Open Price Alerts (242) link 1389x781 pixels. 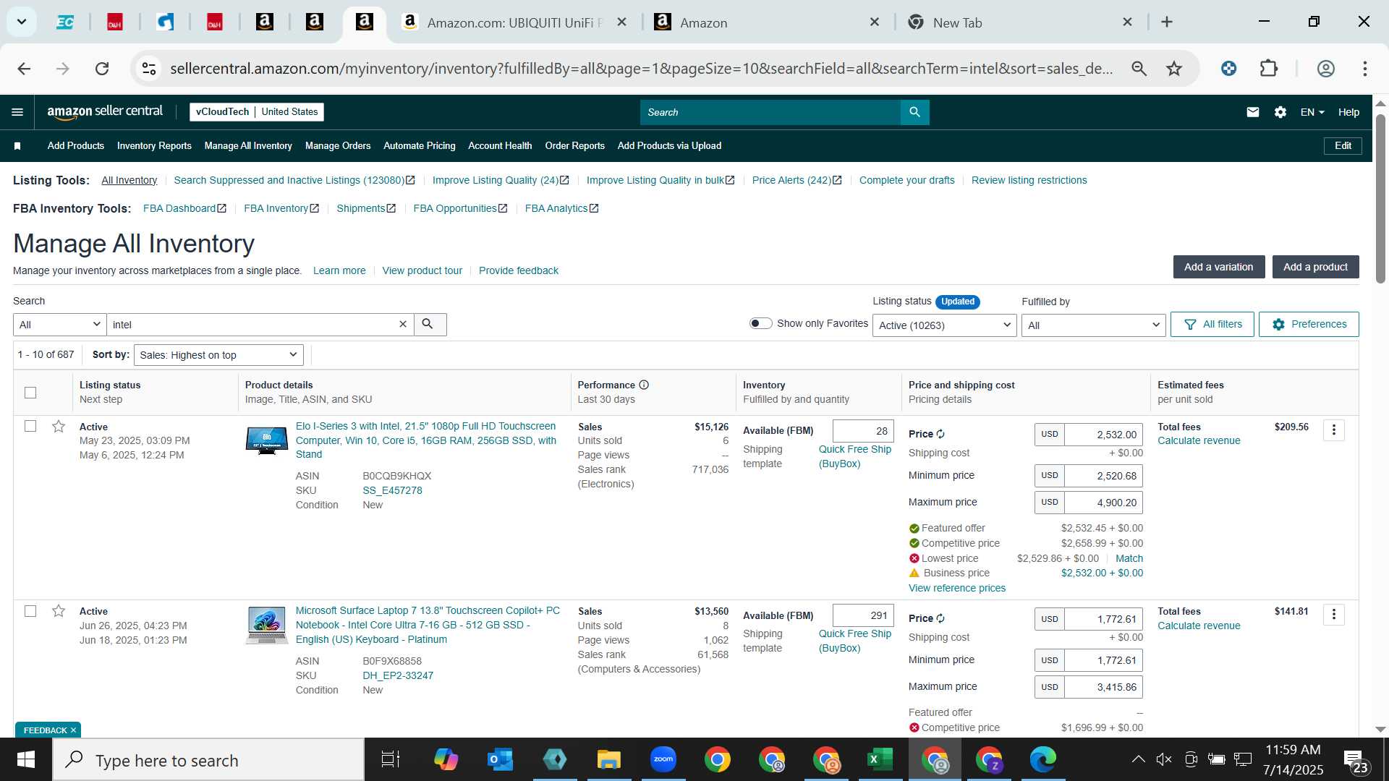point(797,180)
